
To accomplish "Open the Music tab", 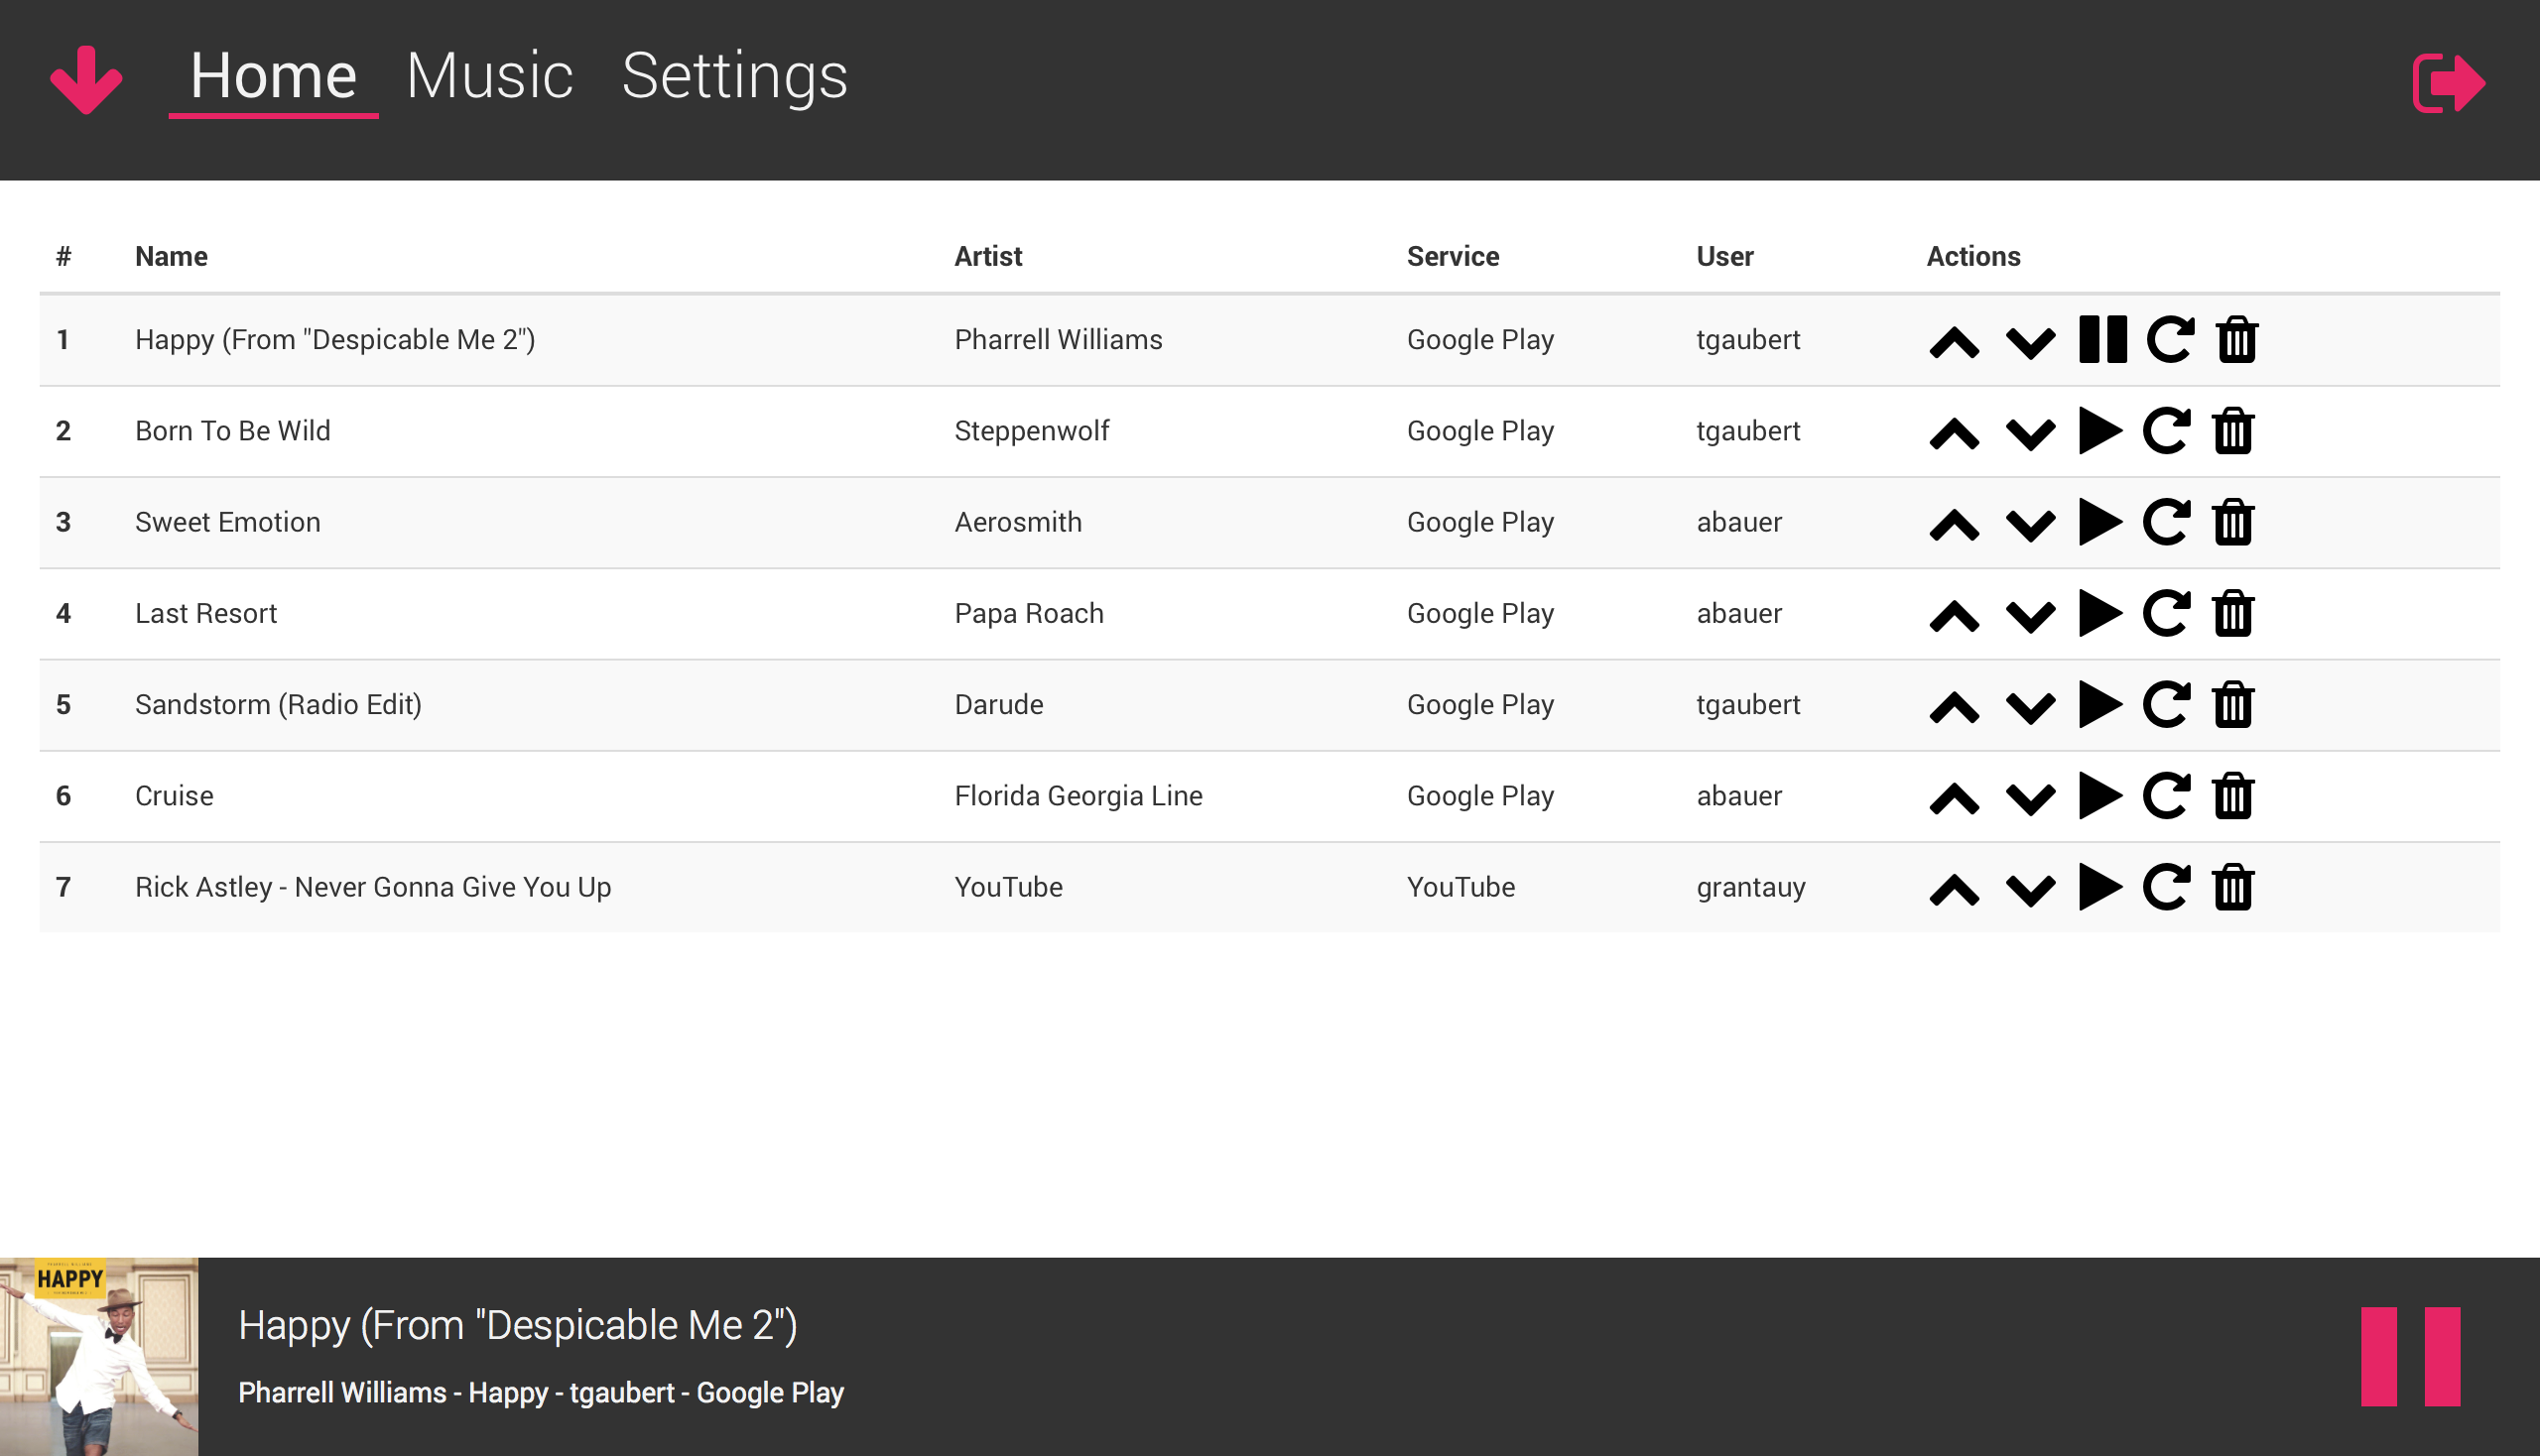I will click(x=489, y=76).
